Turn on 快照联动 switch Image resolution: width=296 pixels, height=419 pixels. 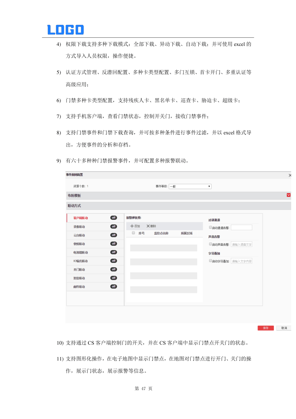(114, 244)
